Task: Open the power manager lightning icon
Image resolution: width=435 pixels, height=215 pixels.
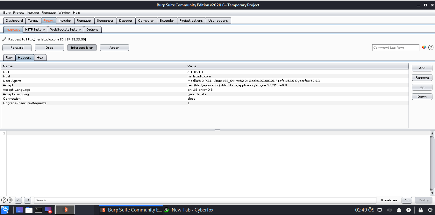Action: pyautogui.click(x=409, y=210)
